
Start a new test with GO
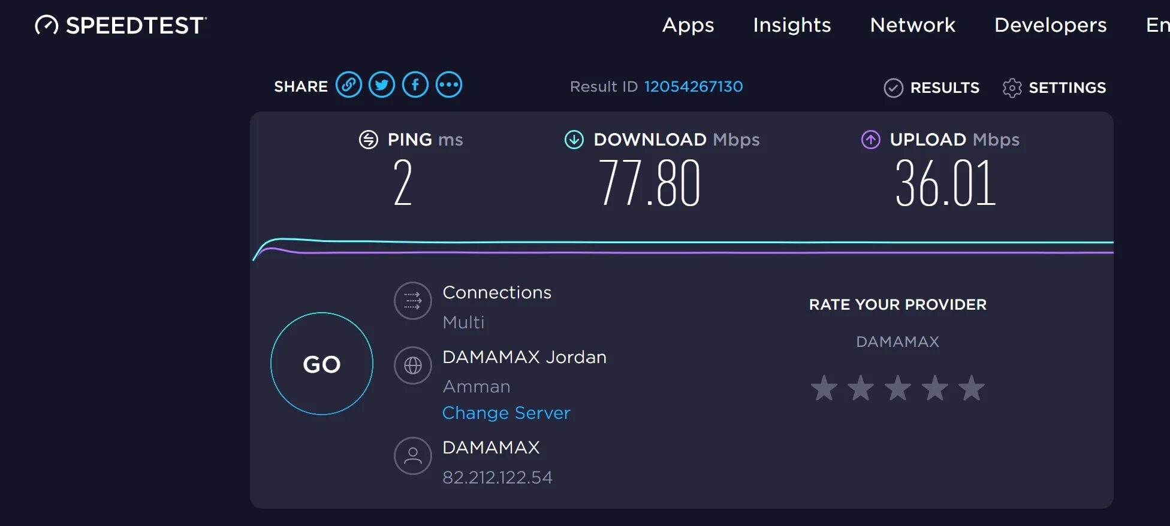coord(322,364)
